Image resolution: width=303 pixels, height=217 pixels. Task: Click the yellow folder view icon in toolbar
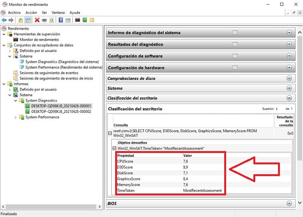pyautogui.click(x=92, y=20)
